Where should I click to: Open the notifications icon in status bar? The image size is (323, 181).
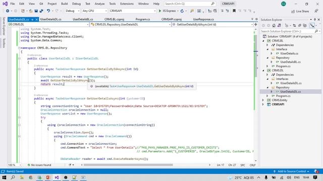[316, 171]
